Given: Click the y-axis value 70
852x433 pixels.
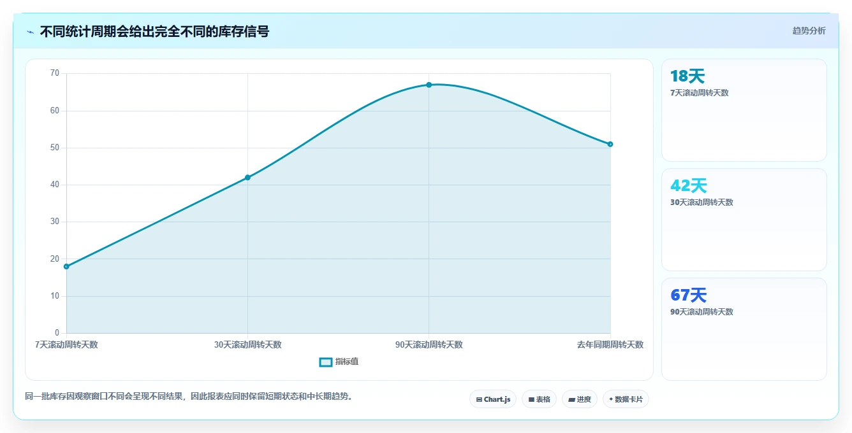Looking at the screenshot, I should tap(54, 73).
